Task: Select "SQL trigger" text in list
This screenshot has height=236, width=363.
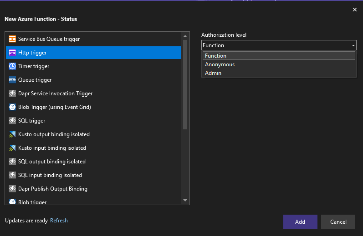Action: (x=31, y=121)
